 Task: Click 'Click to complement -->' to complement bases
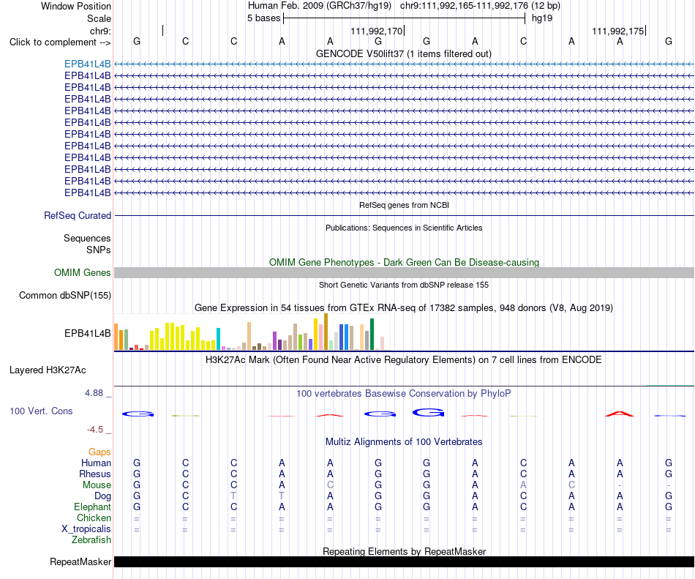tap(60, 42)
